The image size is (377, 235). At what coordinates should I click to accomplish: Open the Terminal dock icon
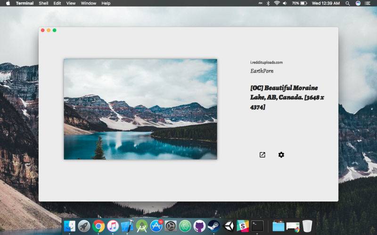point(257,226)
